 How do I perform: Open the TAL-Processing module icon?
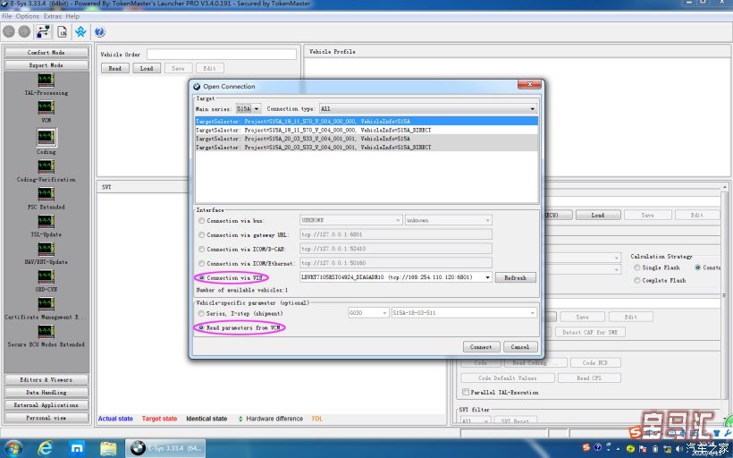click(46, 80)
